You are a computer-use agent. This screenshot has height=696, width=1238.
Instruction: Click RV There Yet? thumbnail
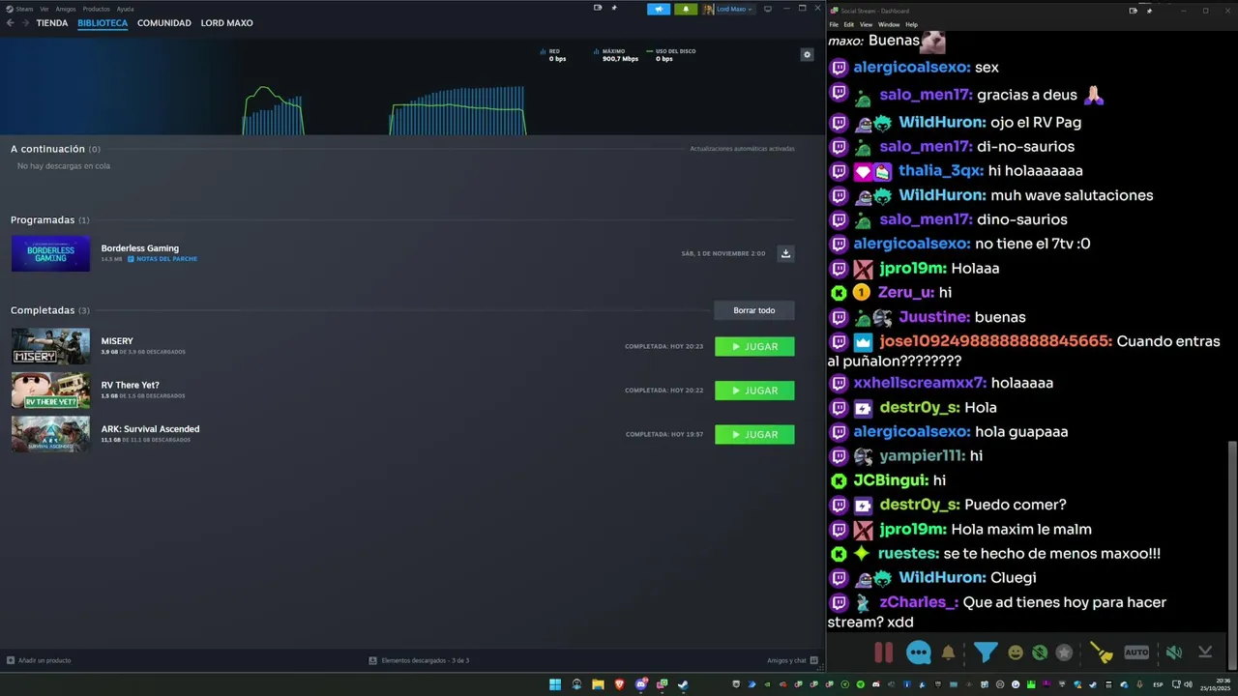point(50,391)
